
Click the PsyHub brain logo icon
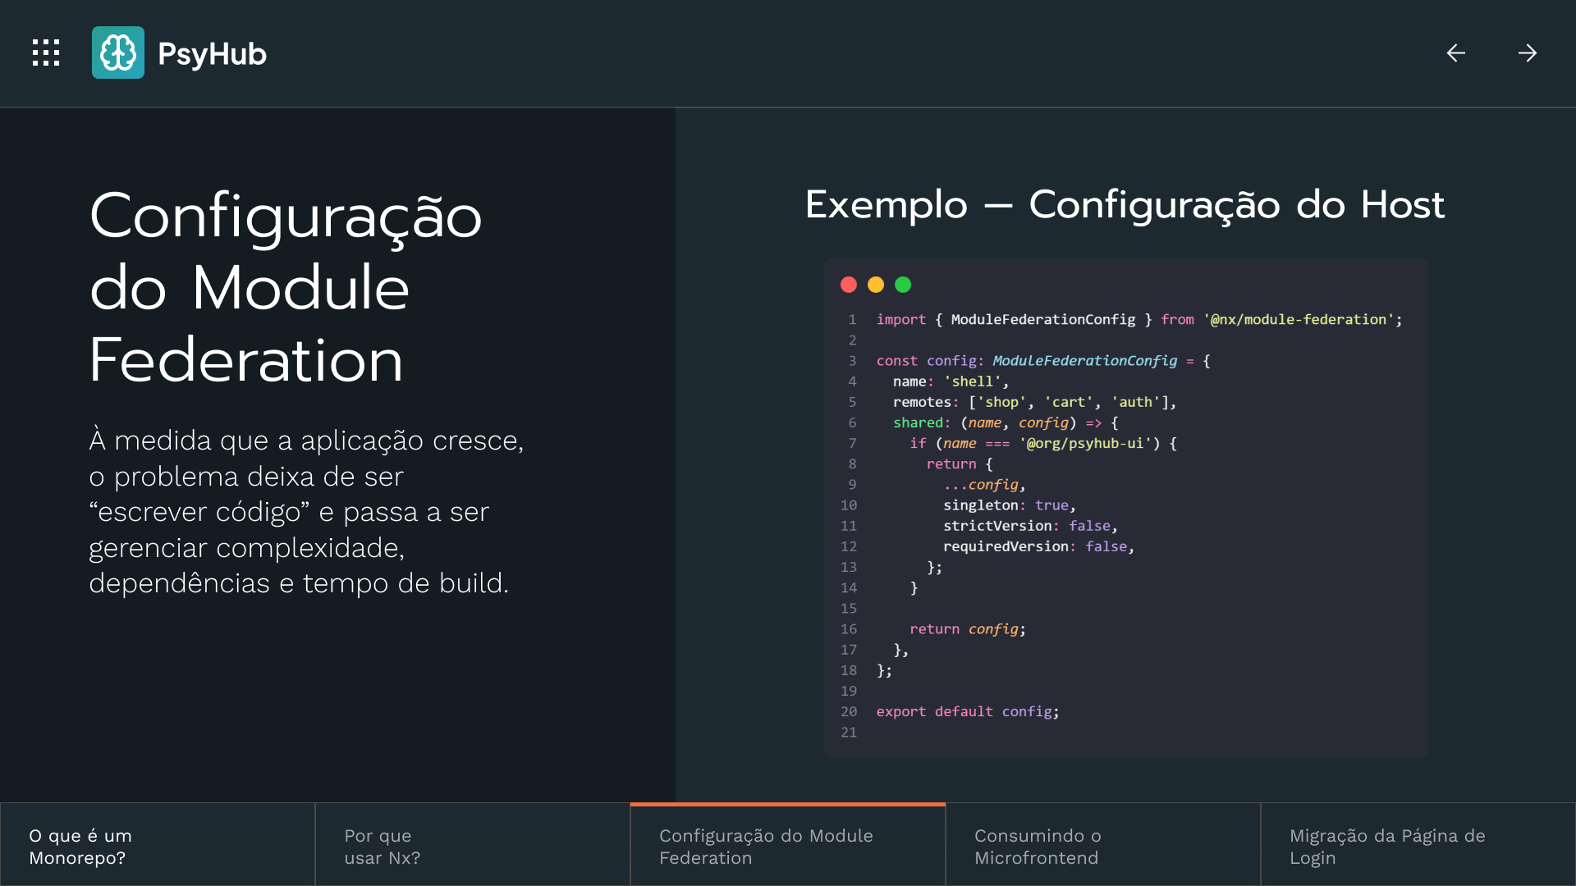click(x=117, y=53)
